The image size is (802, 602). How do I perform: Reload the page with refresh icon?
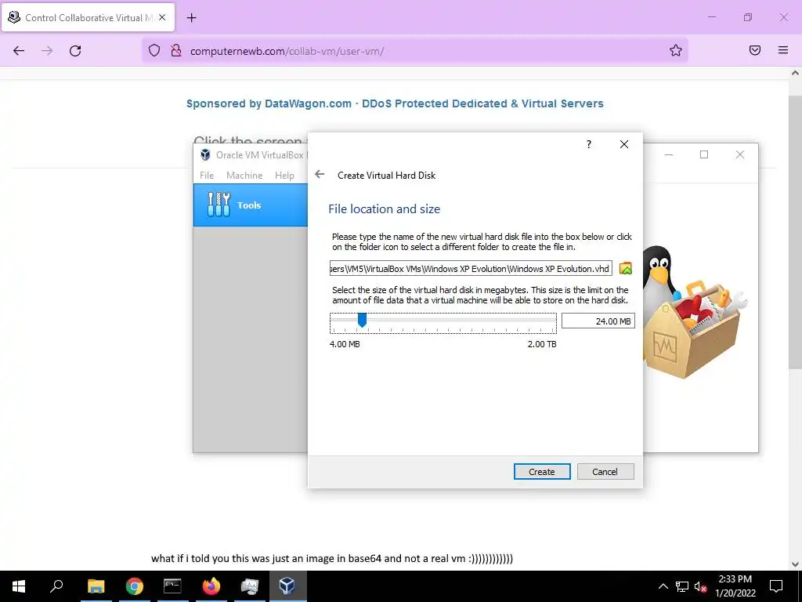coord(75,51)
